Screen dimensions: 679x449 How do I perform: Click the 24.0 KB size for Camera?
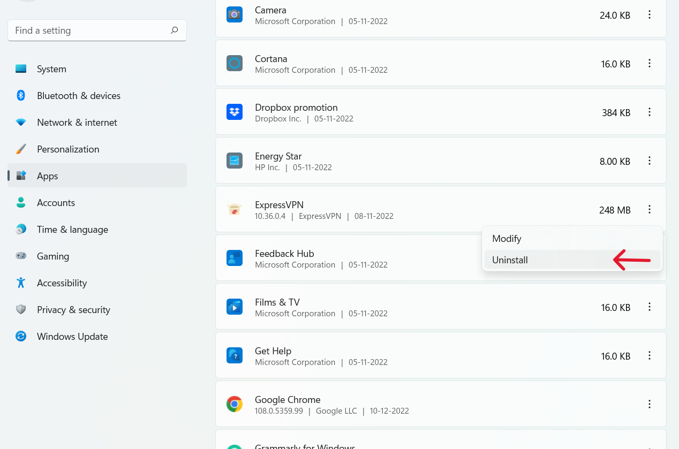coord(615,16)
